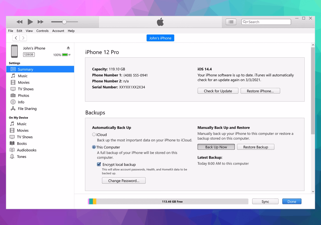The image size is (321, 225).
Task: Click Check for Update
Action: tap(218, 91)
